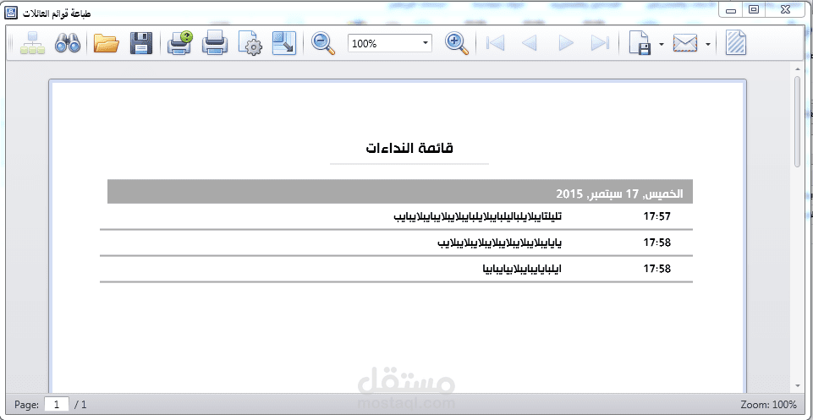The height and width of the screenshot is (420, 813).
Task: Go to first page arrow
Action: point(495,43)
